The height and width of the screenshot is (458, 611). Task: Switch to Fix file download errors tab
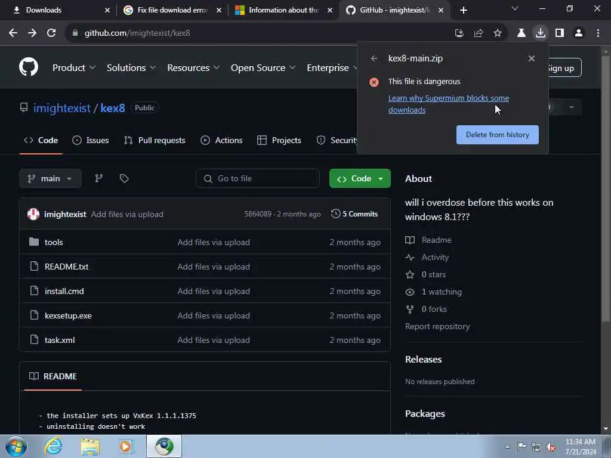[x=172, y=10]
